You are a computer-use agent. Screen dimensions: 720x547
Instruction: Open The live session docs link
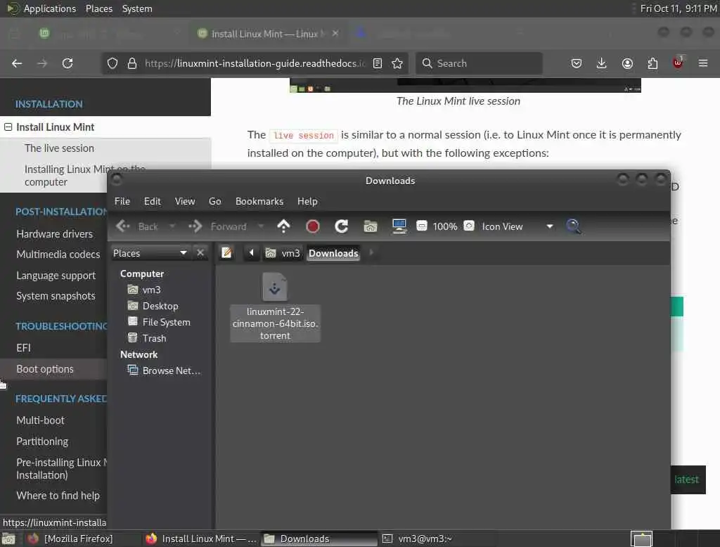(59, 148)
